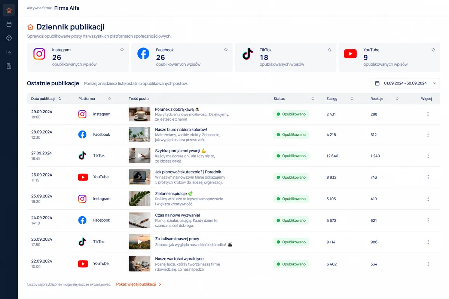Click the diamond icon on the YouTube card
The width and height of the screenshot is (449, 299).
(x=433, y=50)
